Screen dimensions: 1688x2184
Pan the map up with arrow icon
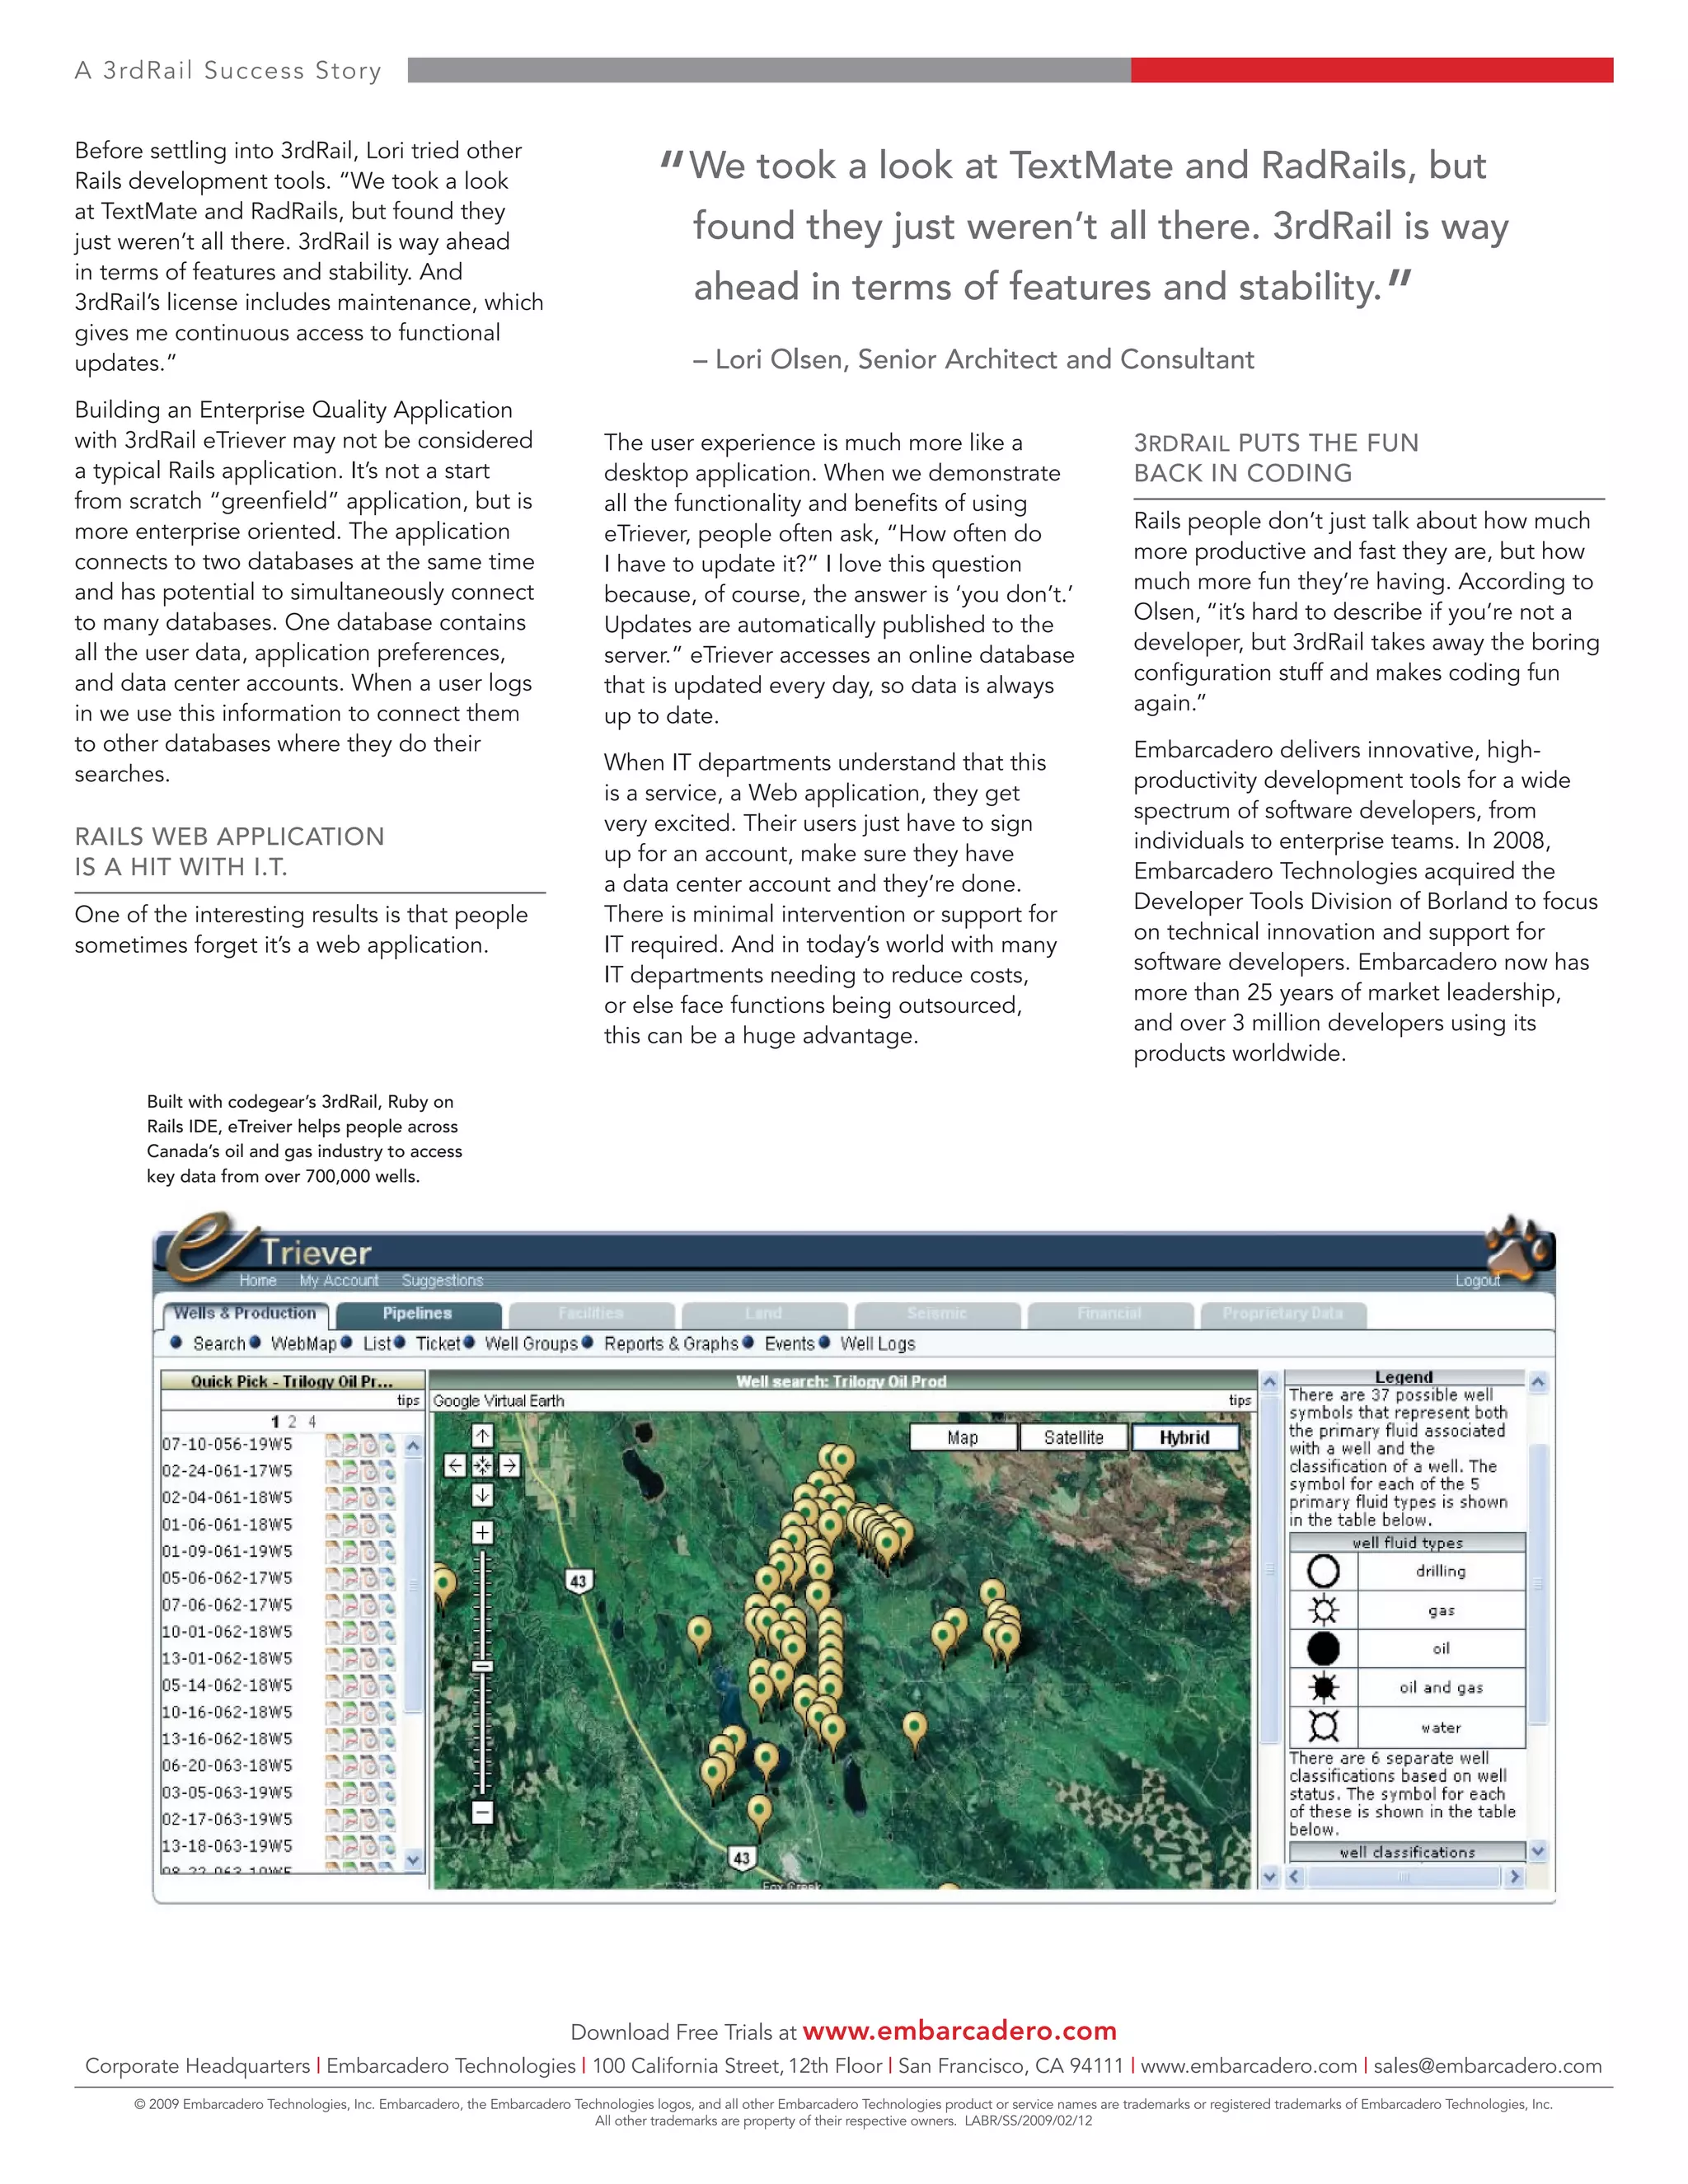483,1436
